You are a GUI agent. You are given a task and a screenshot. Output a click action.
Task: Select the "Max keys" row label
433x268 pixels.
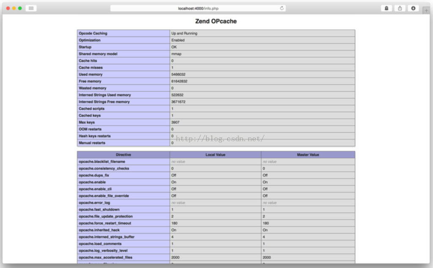pos(87,123)
